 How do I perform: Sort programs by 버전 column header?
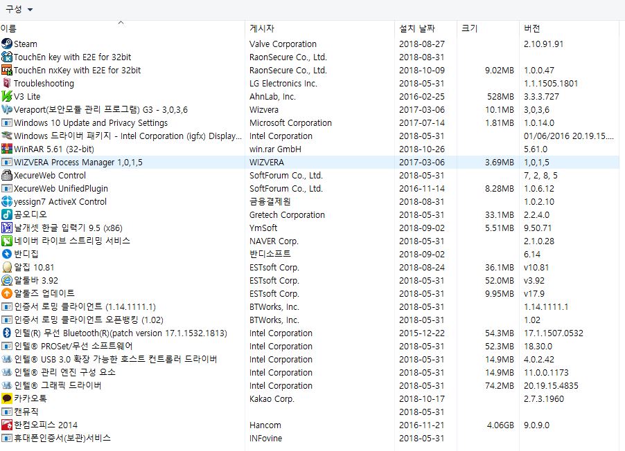(x=531, y=29)
